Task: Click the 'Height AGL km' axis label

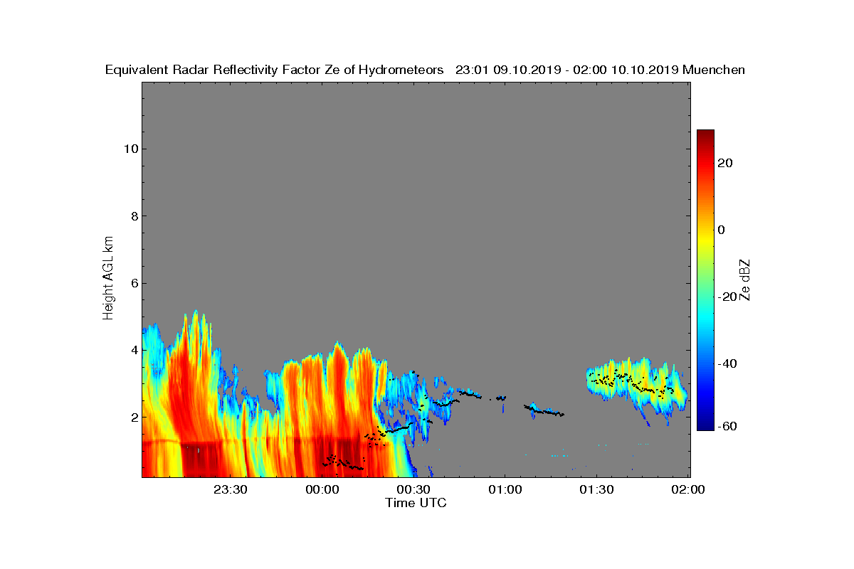Action: point(108,280)
